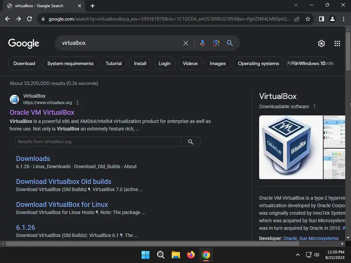Image resolution: width=351 pixels, height=263 pixels.
Task: Click the Results from virtualbox.org field
Action: (98, 142)
